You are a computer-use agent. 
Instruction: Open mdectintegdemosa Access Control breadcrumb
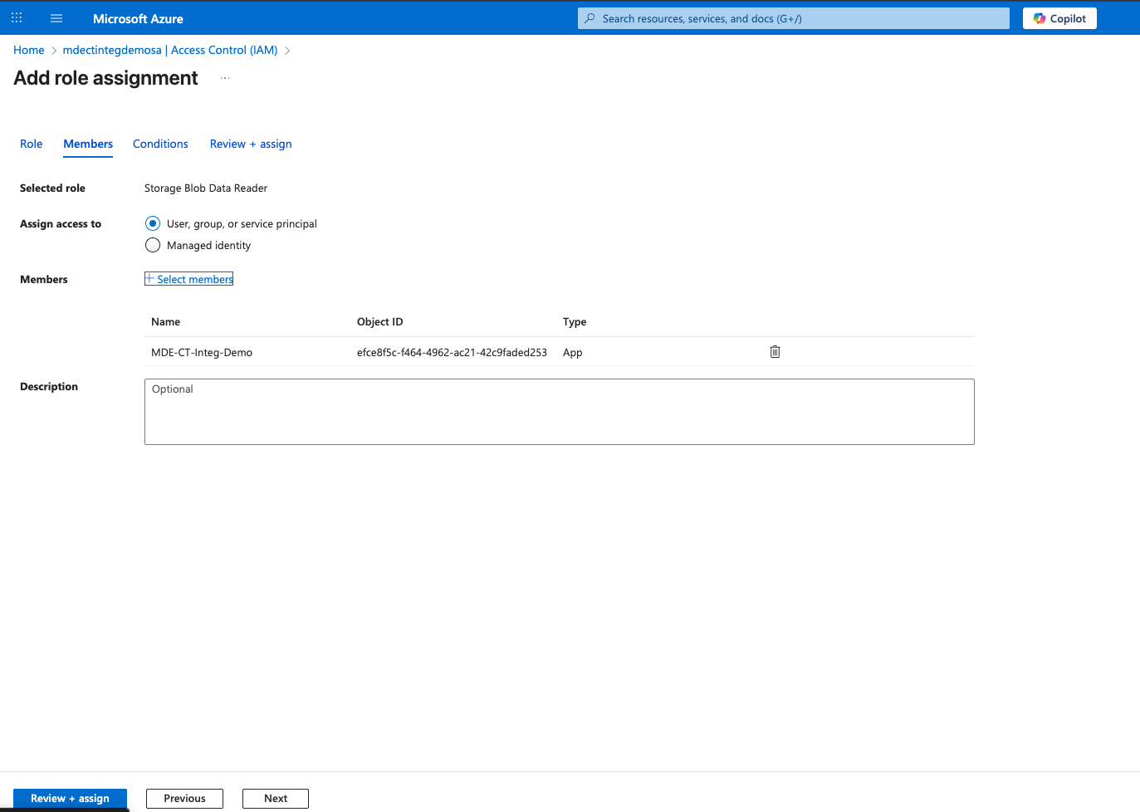click(170, 50)
